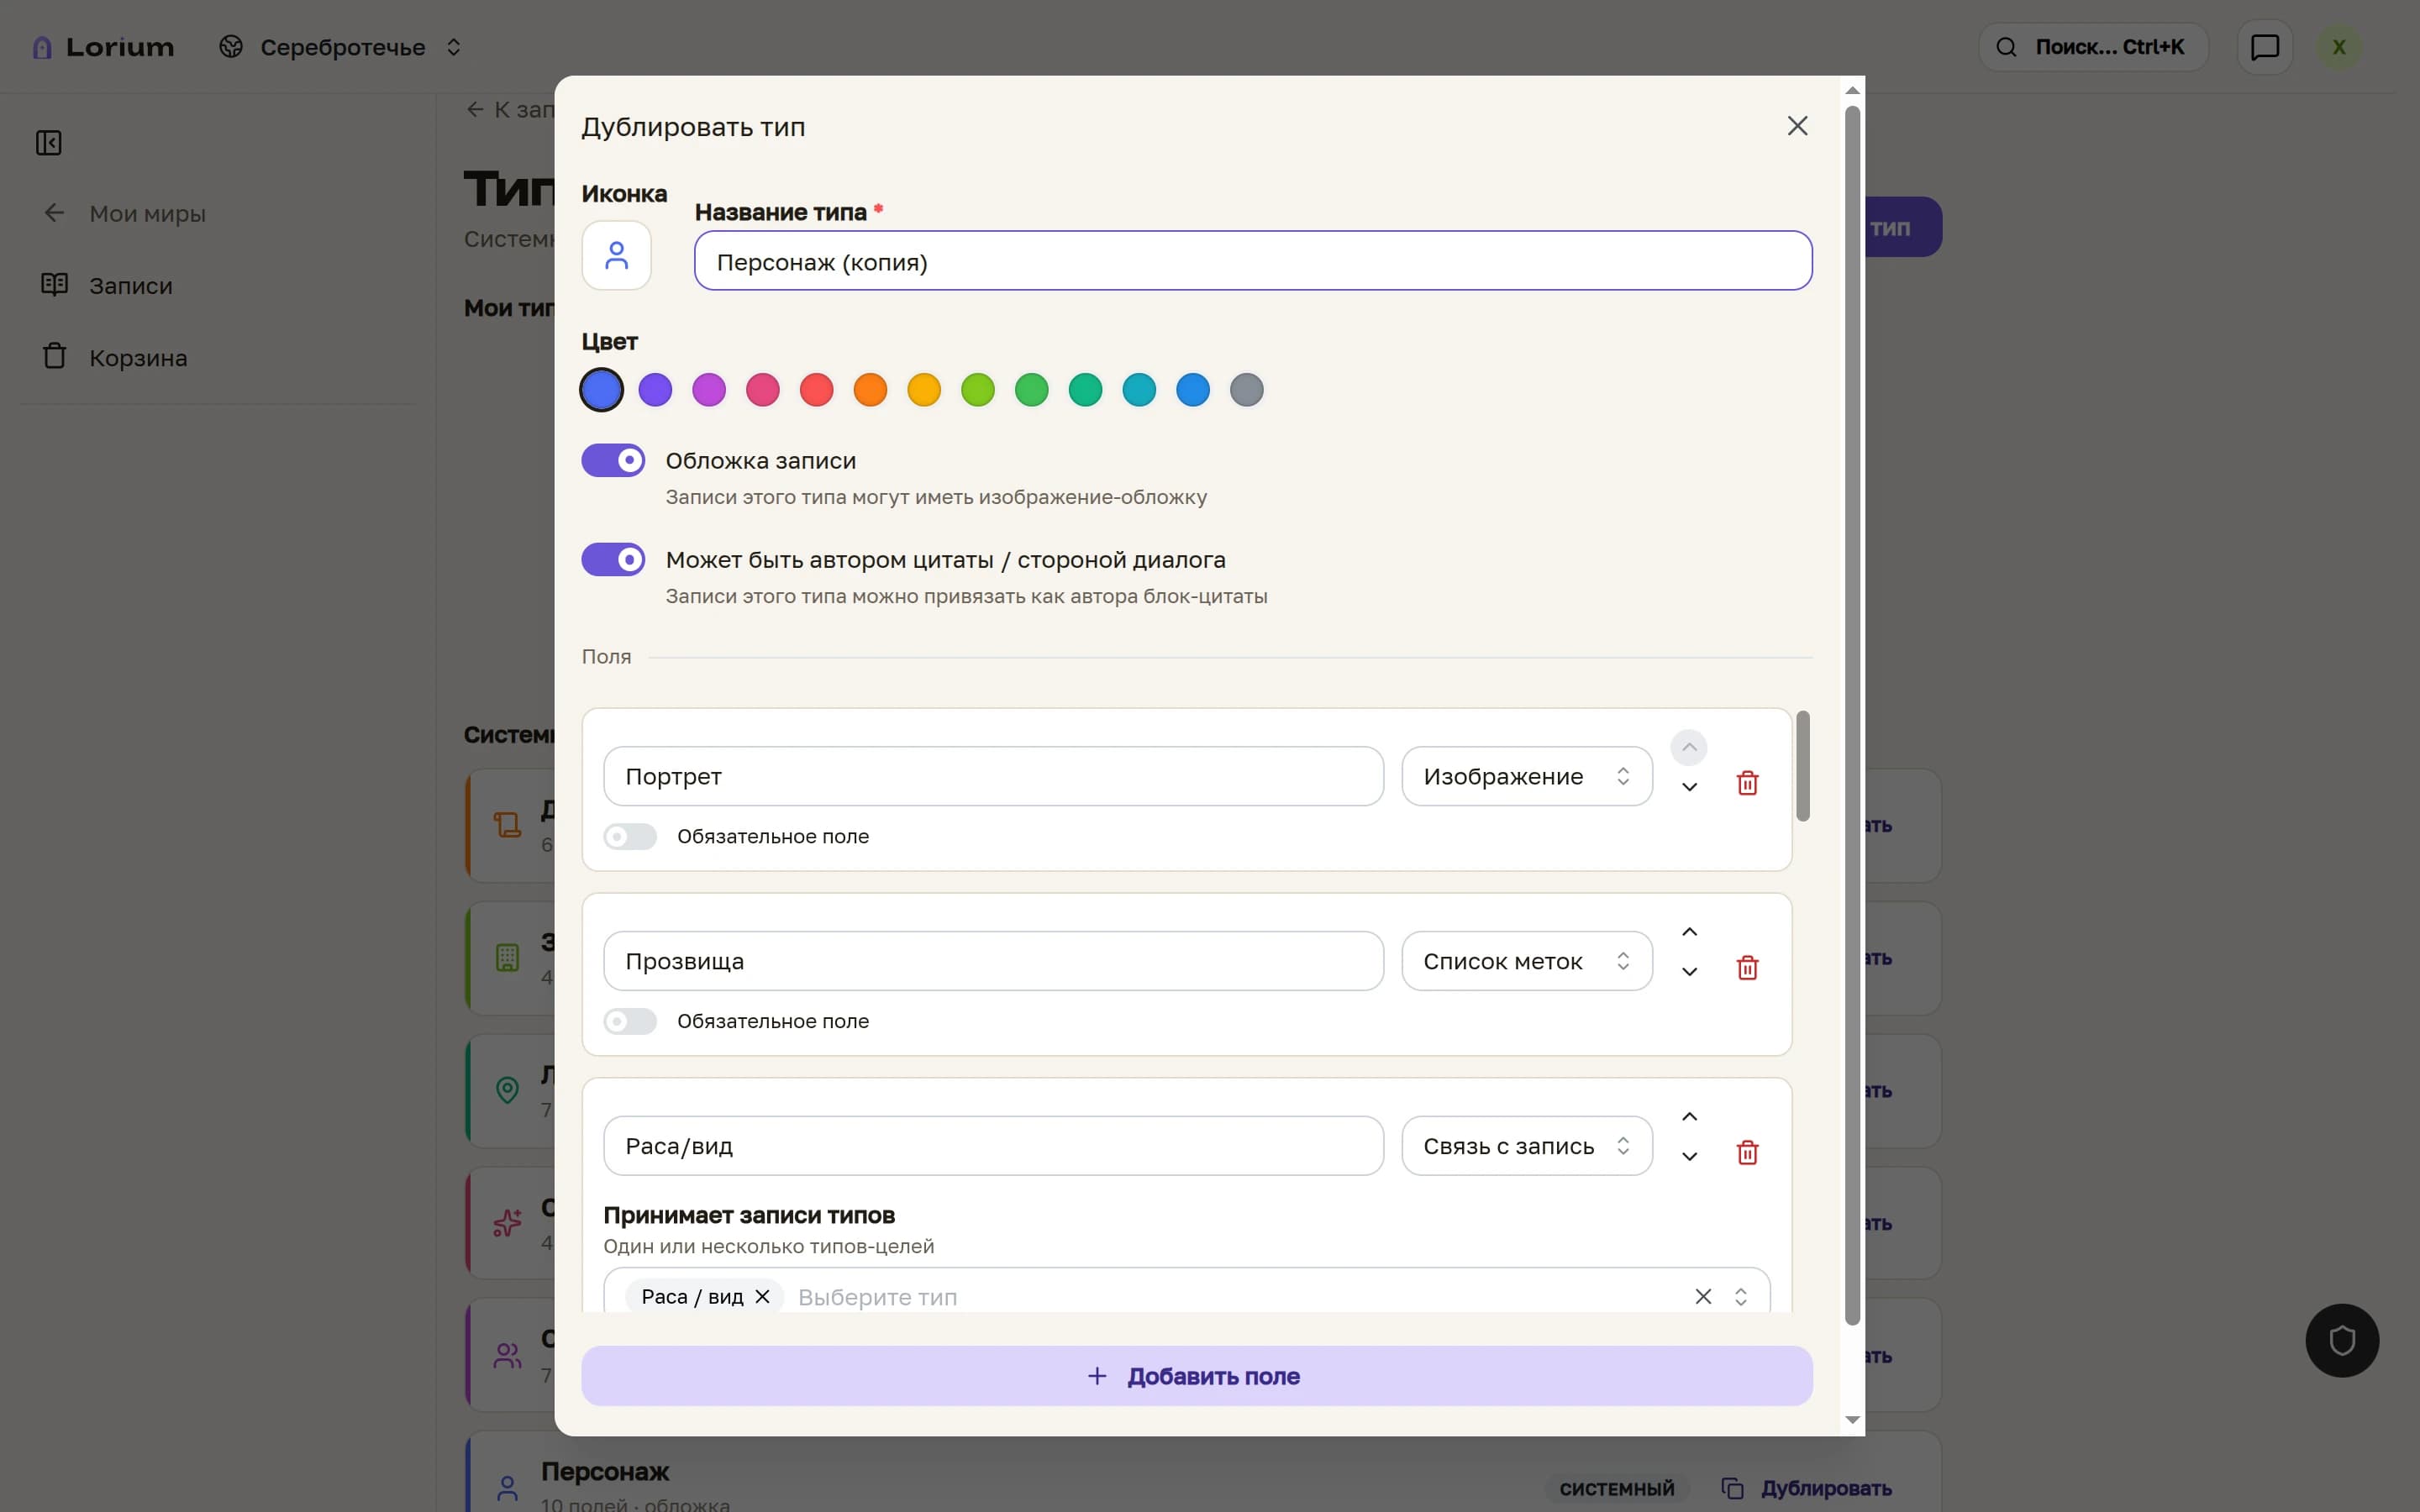Delete the Портрет field with trash icon
The height and width of the screenshot is (1512, 2420).
(x=1747, y=783)
